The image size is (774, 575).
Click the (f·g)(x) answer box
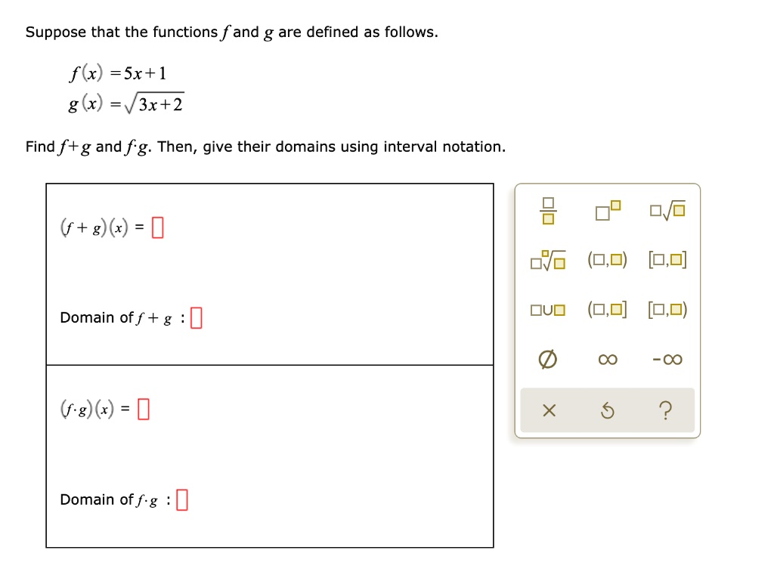[144, 410]
